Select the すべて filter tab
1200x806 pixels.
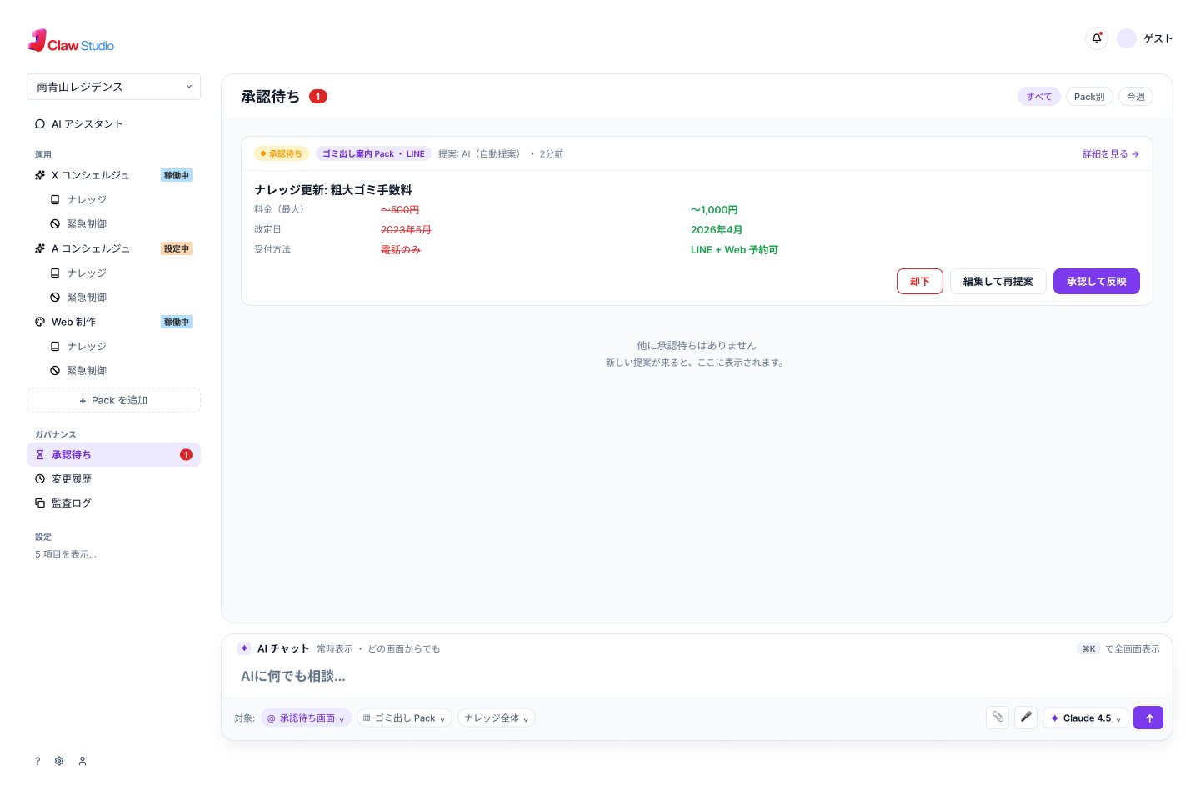pos(1038,97)
